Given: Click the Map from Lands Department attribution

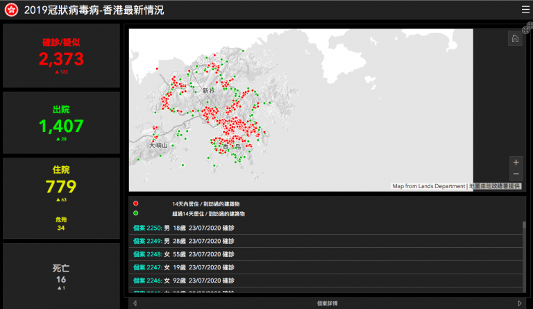Looking at the screenshot, I should tap(429, 186).
